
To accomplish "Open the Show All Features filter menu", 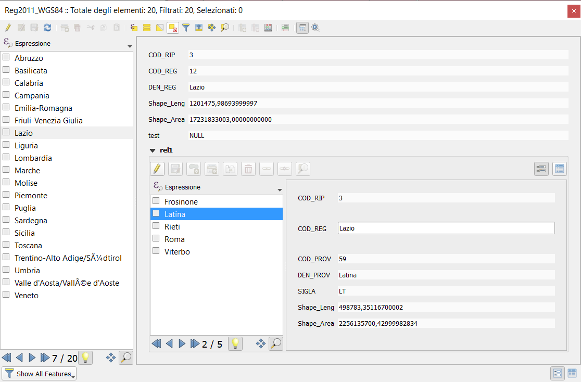I will [36, 374].
